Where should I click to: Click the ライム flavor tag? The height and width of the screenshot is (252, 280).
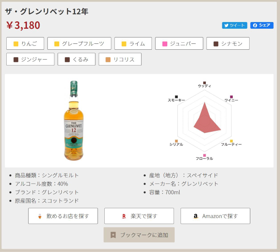(133, 43)
